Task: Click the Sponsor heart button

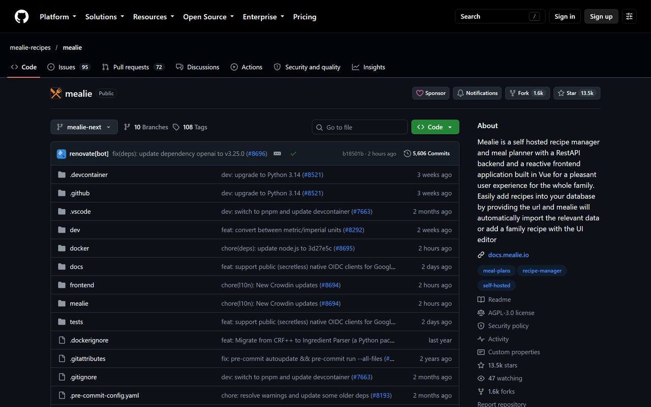Action: pos(431,93)
